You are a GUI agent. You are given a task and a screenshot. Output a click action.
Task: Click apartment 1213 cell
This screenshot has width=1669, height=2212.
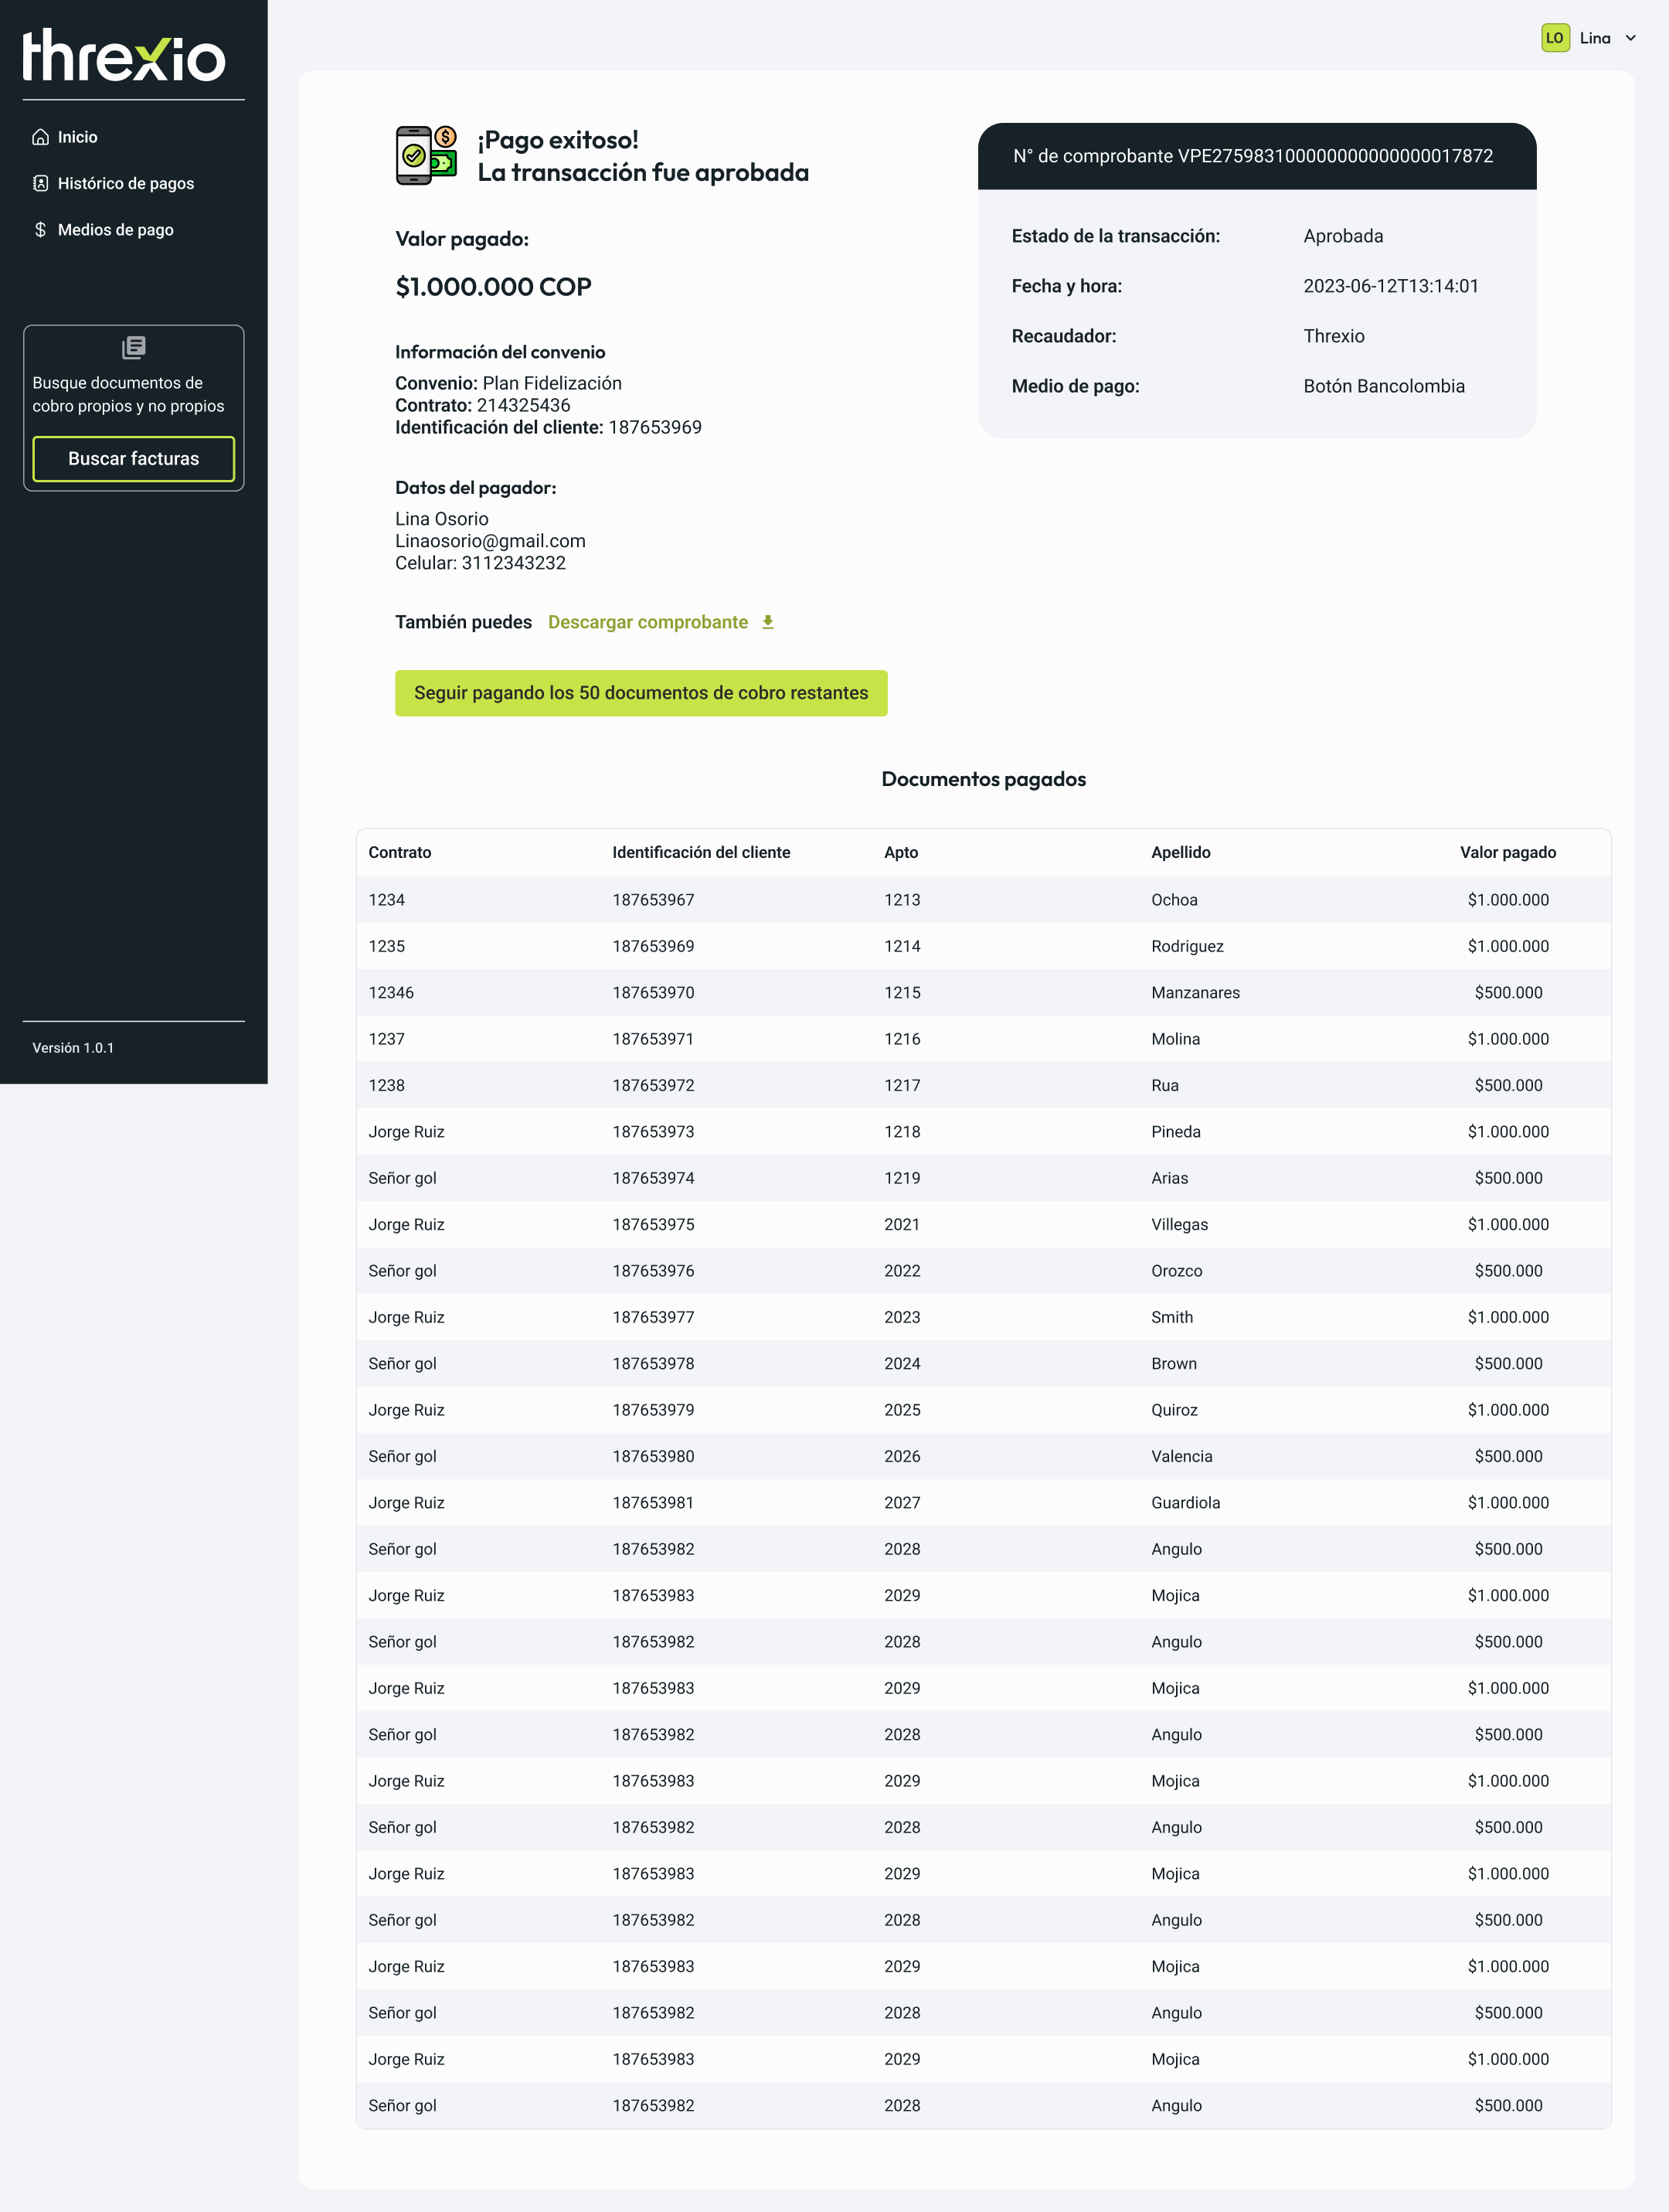point(902,900)
